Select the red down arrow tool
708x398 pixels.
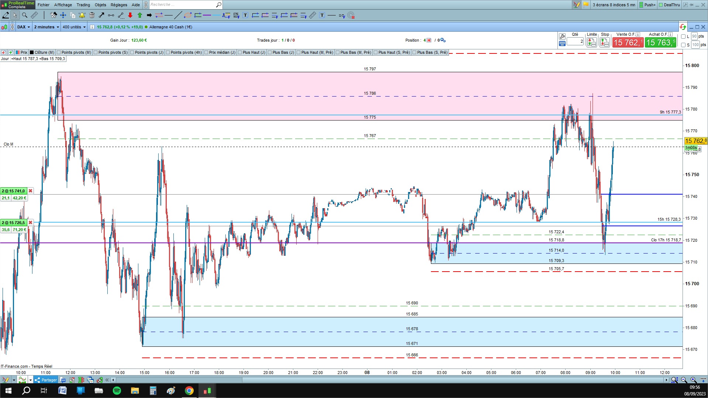tap(130, 15)
